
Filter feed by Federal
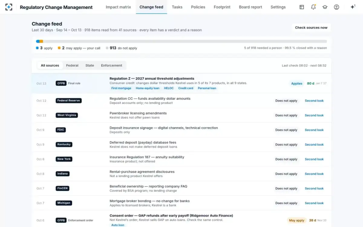(72, 65)
